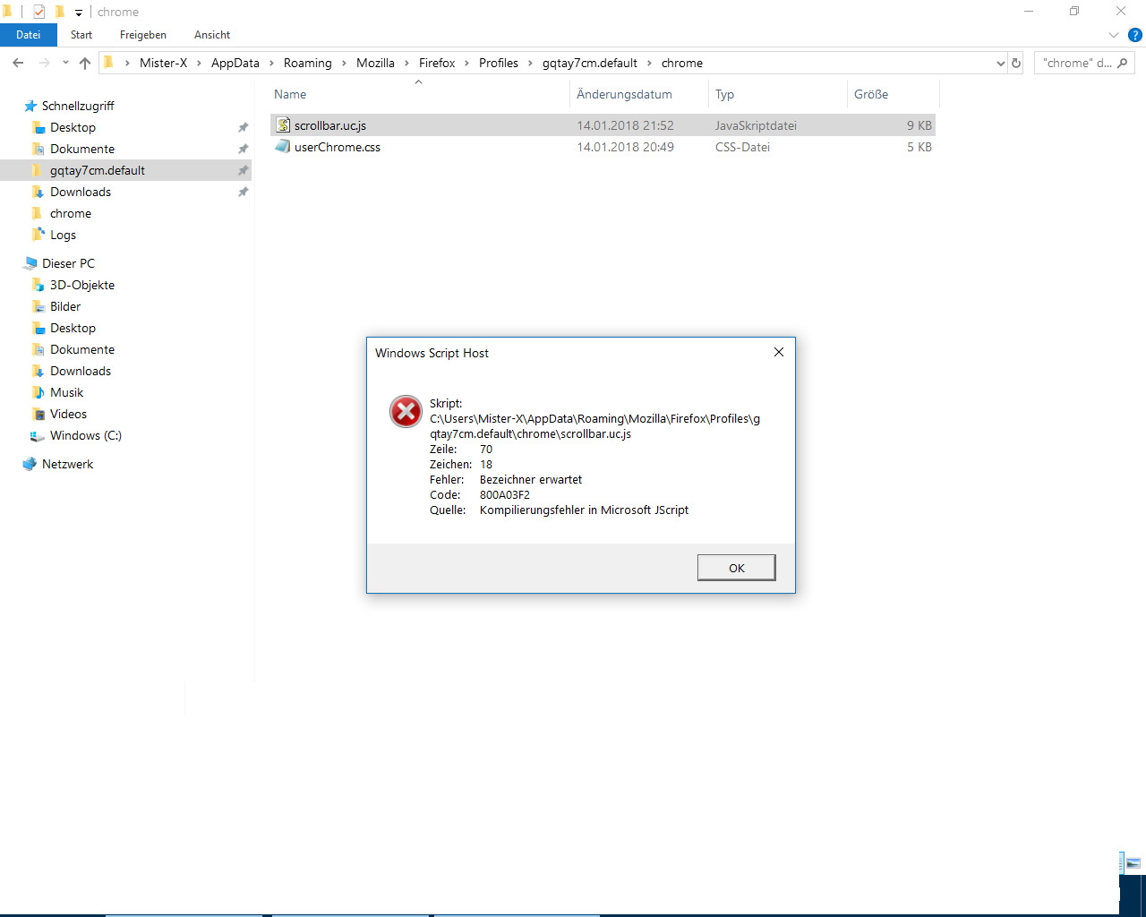Viewport: 1146px width, 917px height.
Task: Click the Logs folder icon
Action: pyautogui.click(x=38, y=235)
